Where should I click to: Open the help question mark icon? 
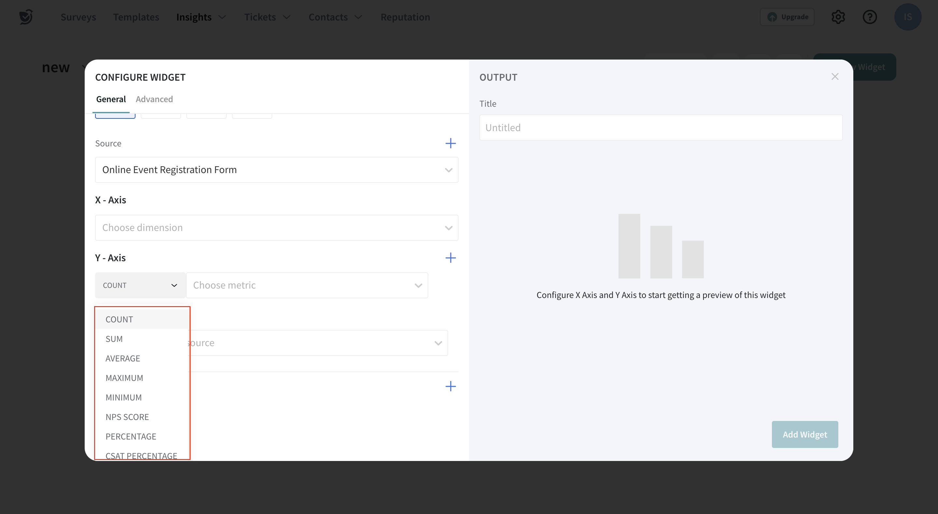870,17
